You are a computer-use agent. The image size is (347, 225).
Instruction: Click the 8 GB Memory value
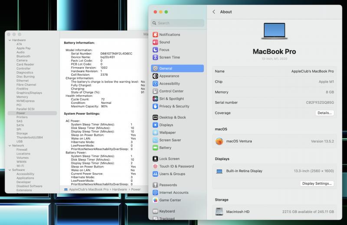[x=330, y=92]
